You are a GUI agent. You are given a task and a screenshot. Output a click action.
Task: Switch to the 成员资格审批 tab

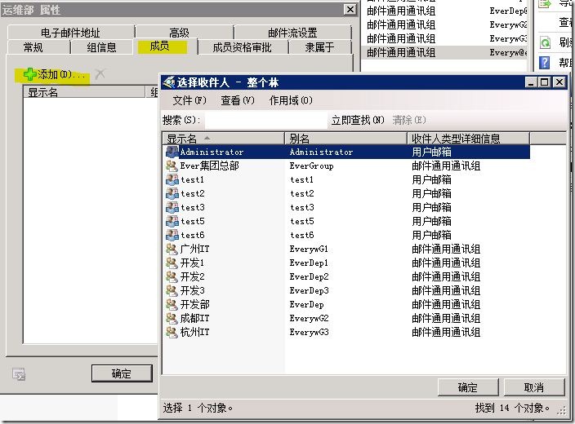click(x=242, y=47)
